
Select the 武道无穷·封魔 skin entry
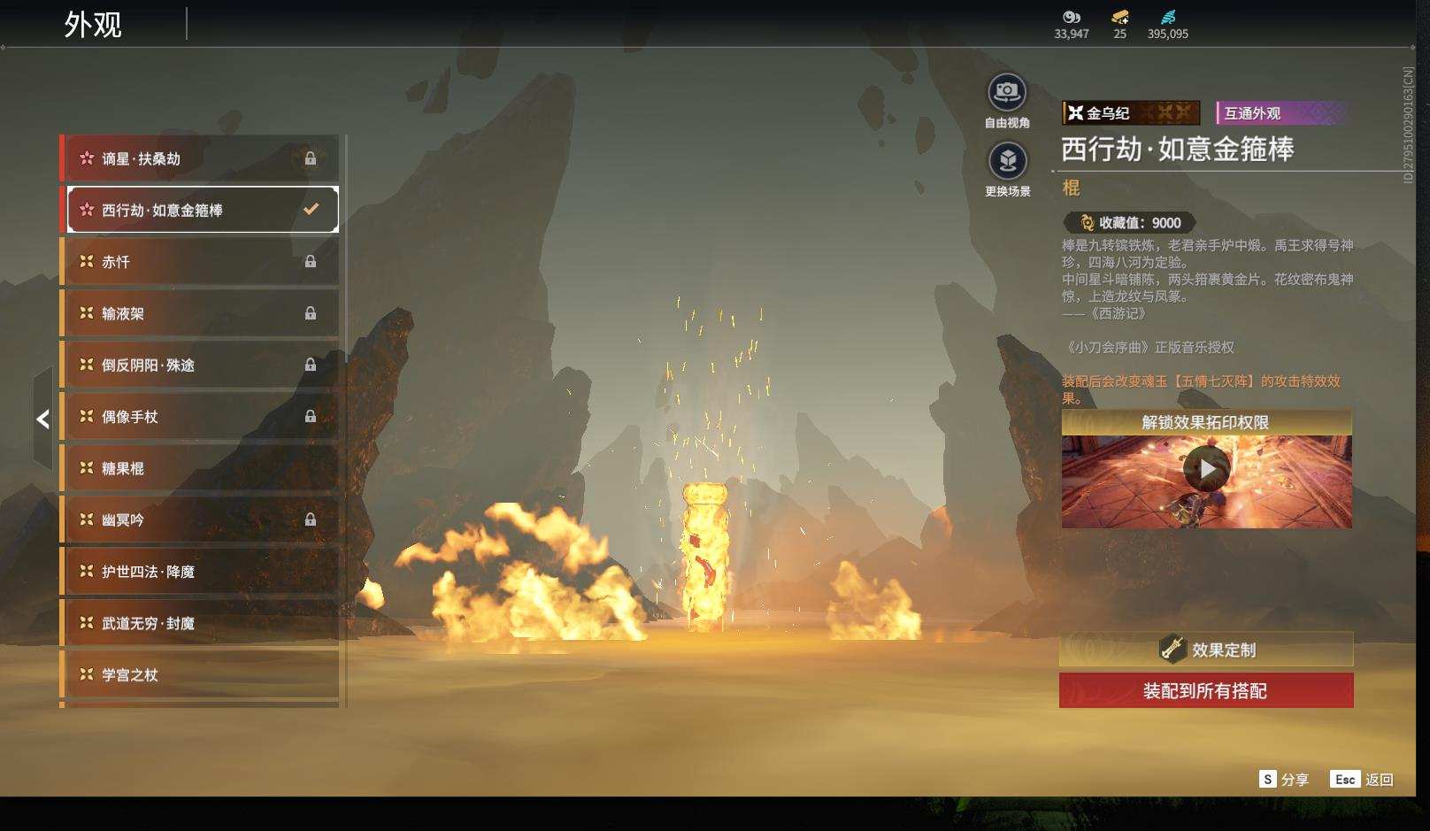pyautogui.click(x=199, y=623)
